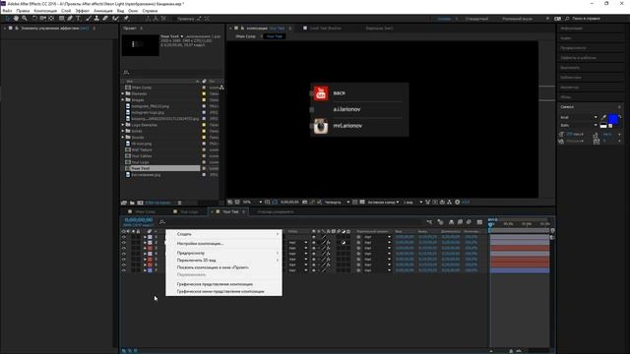Select the Rotation tool
Viewport: 630px width, 354px height.
click(34, 19)
